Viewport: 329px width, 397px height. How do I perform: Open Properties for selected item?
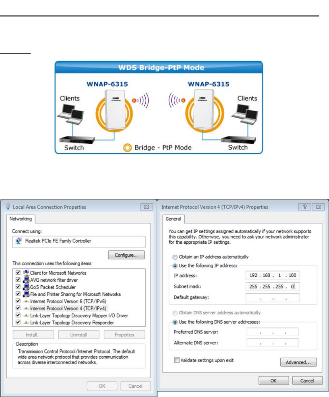coord(124,335)
